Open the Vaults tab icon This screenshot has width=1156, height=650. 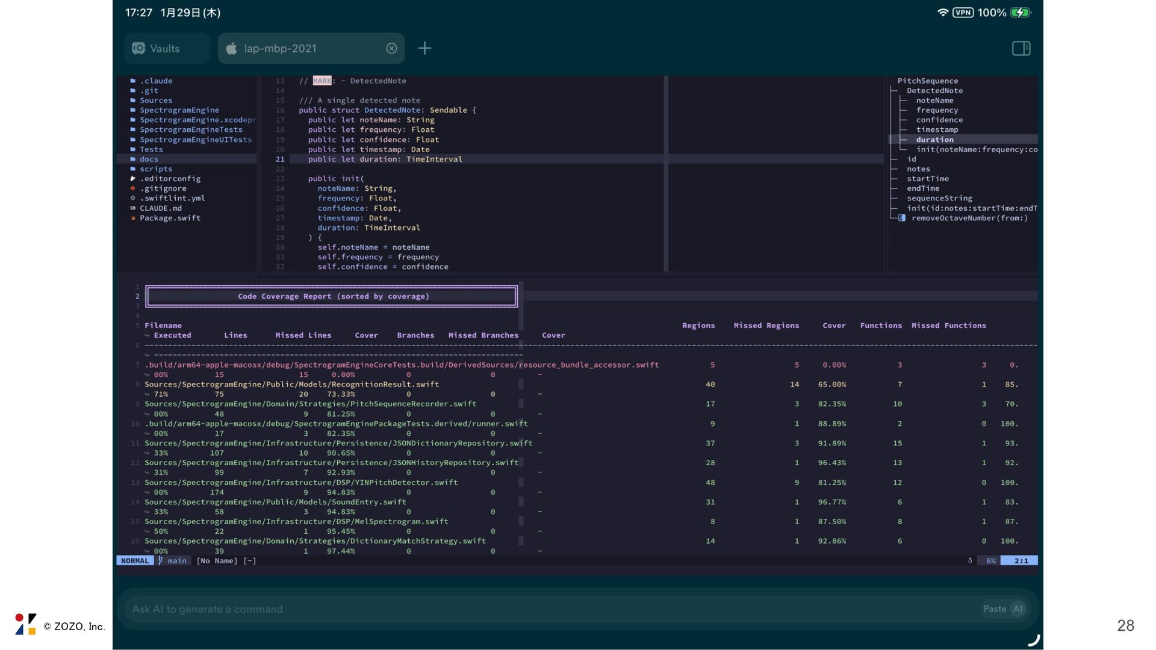pos(139,49)
